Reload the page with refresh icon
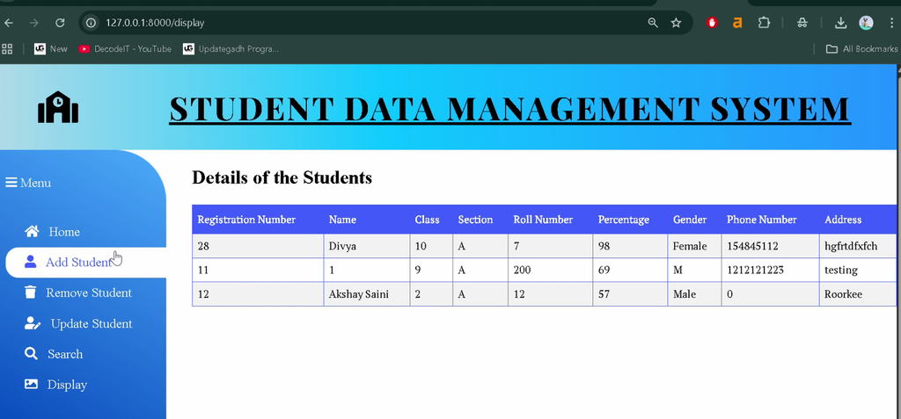 tap(60, 23)
